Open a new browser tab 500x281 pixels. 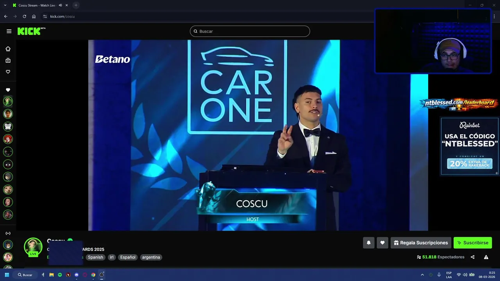pos(76,5)
